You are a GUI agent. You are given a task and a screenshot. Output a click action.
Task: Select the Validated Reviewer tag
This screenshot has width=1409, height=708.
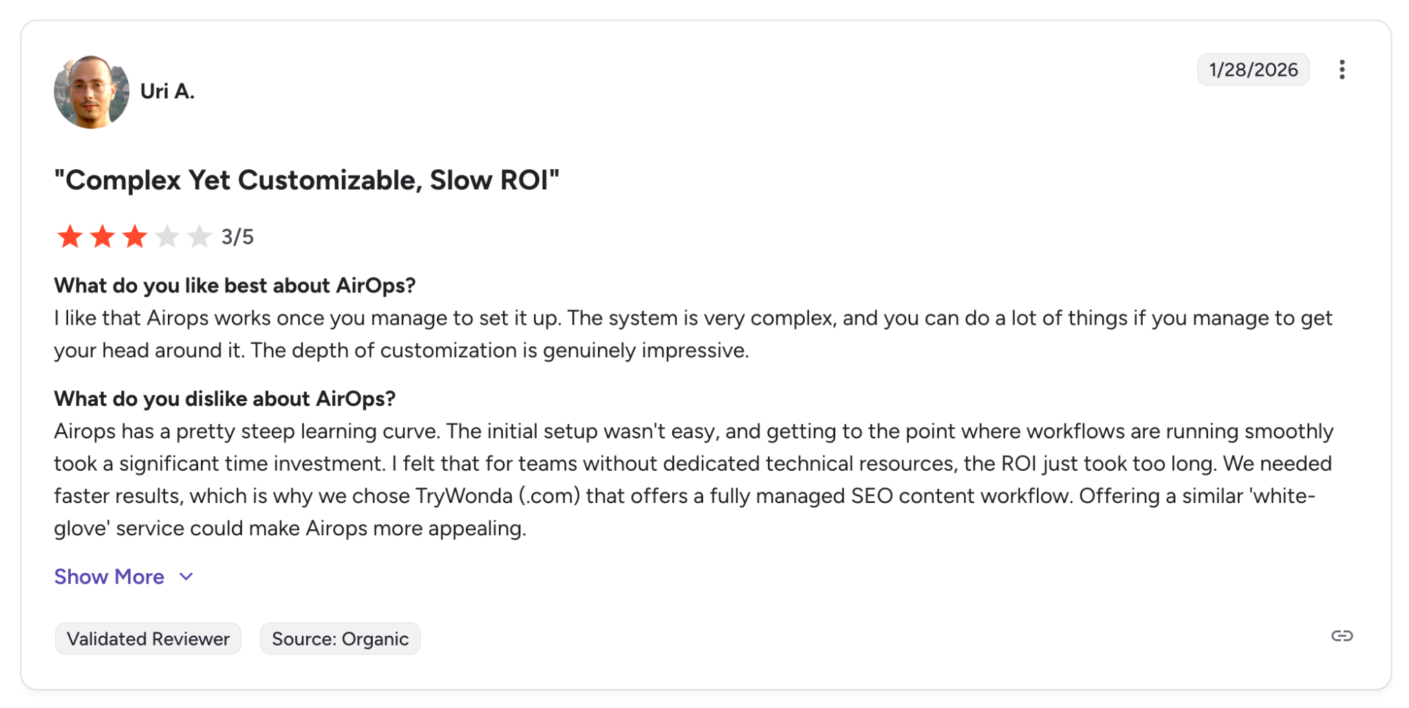click(148, 639)
